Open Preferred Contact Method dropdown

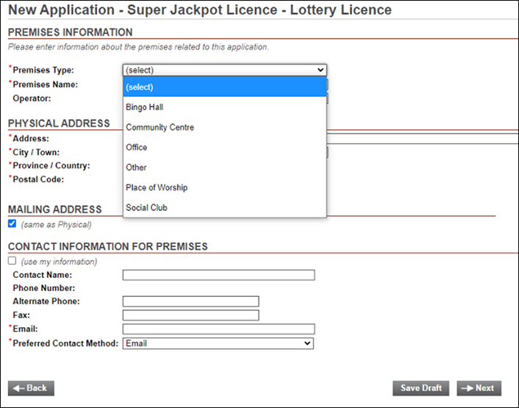coord(218,343)
